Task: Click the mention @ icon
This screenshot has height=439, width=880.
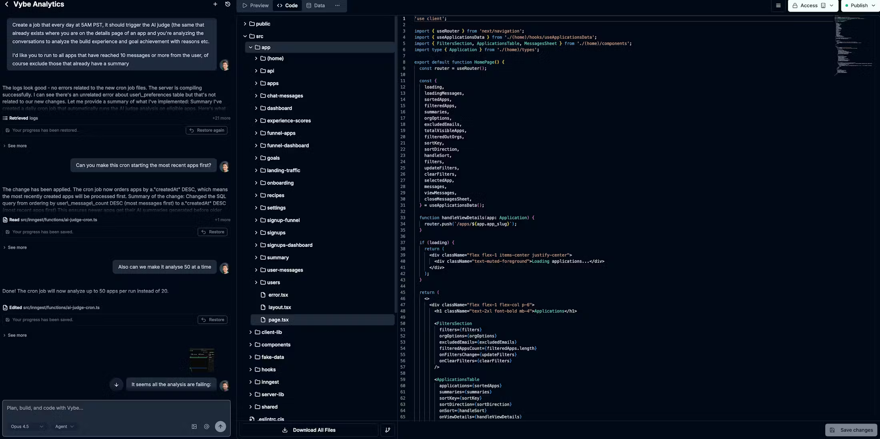Action: pyautogui.click(x=206, y=427)
